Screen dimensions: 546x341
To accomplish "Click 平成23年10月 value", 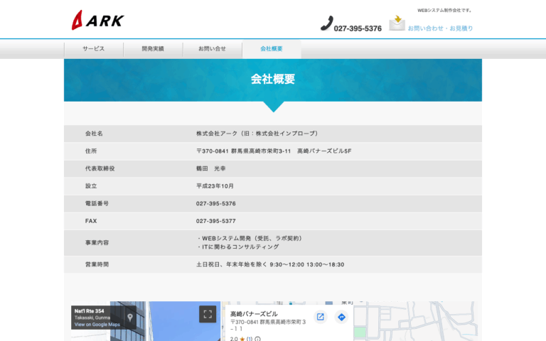I will coord(215,186).
